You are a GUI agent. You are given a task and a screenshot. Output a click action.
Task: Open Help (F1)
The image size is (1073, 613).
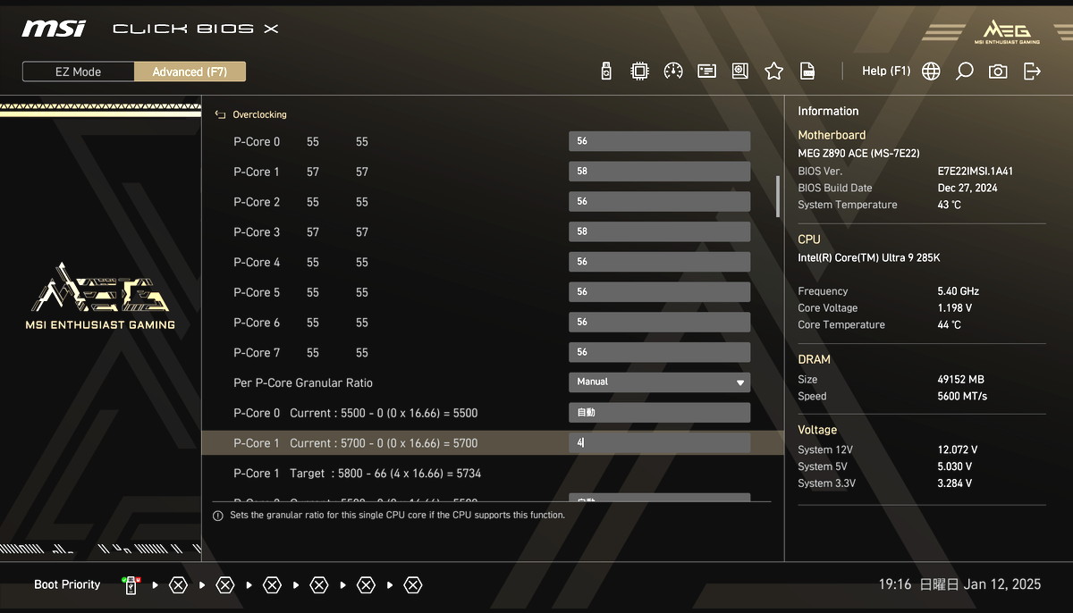point(886,71)
